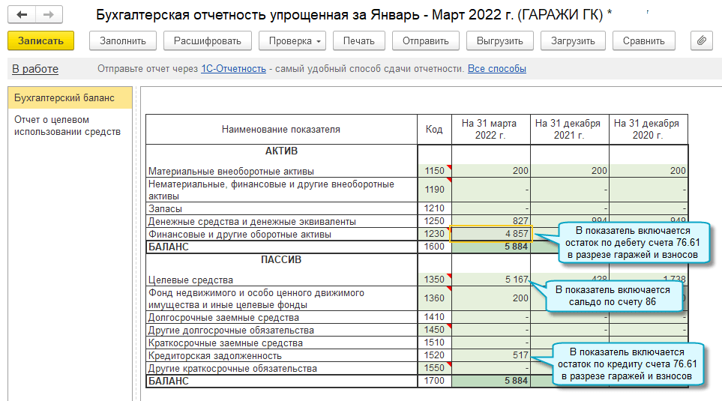This screenshot has height=401, width=722.
Task: Click the code cell 1350
Action: (x=434, y=280)
